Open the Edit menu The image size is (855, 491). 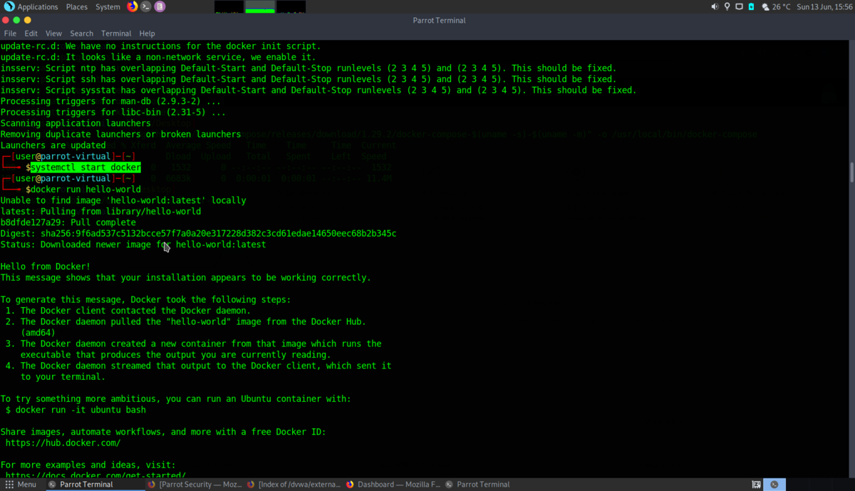coord(31,33)
